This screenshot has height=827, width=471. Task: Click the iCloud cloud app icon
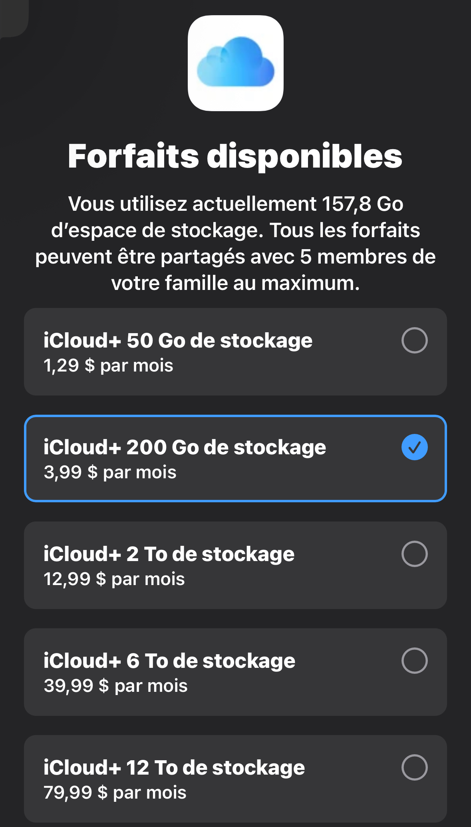[236, 63]
